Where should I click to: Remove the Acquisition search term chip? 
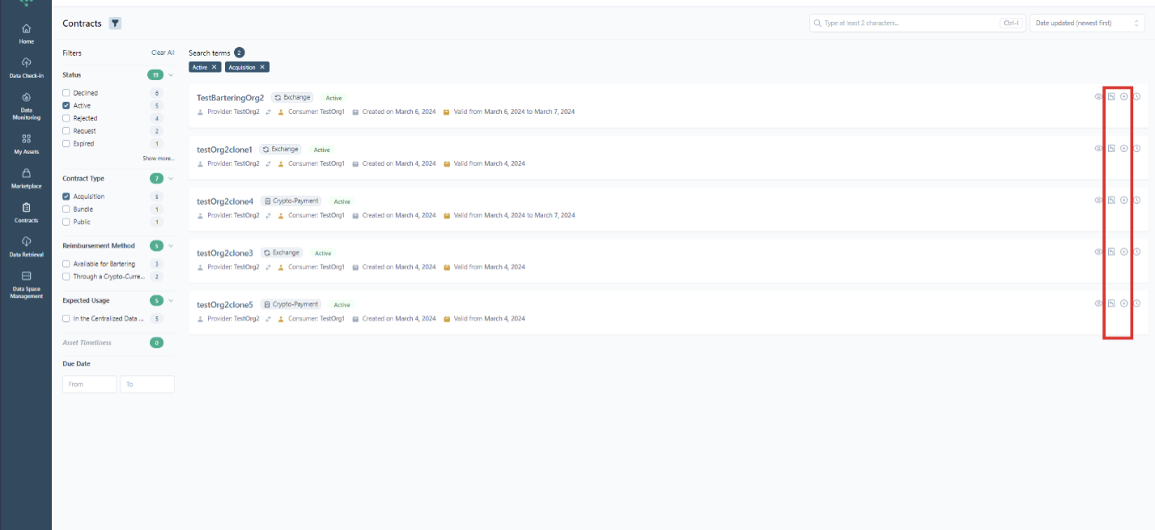(262, 67)
